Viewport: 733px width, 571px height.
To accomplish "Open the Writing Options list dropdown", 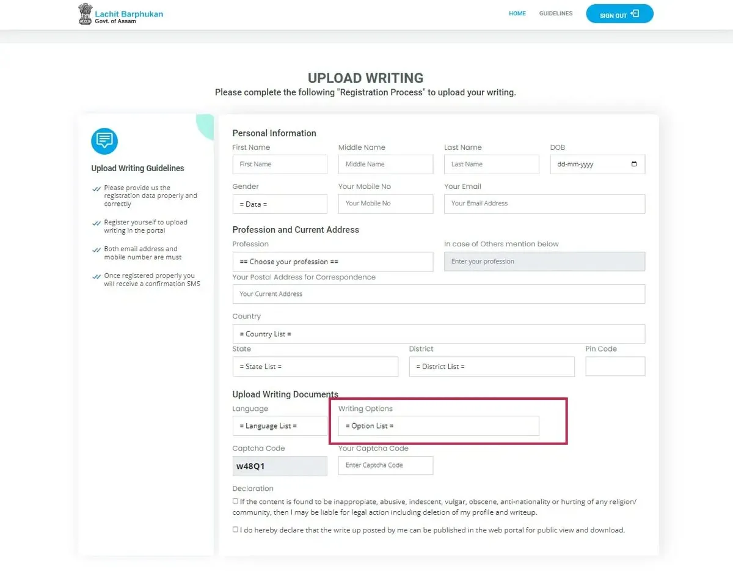I will pos(439,426).
